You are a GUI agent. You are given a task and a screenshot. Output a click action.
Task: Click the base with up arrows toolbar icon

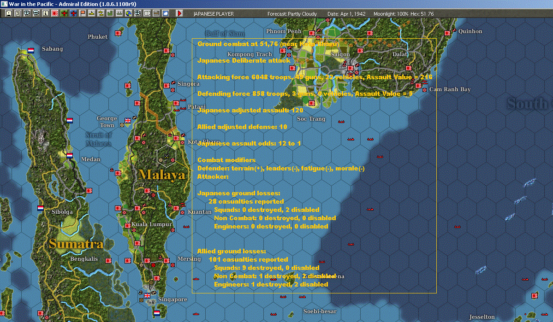click(119, 13)
